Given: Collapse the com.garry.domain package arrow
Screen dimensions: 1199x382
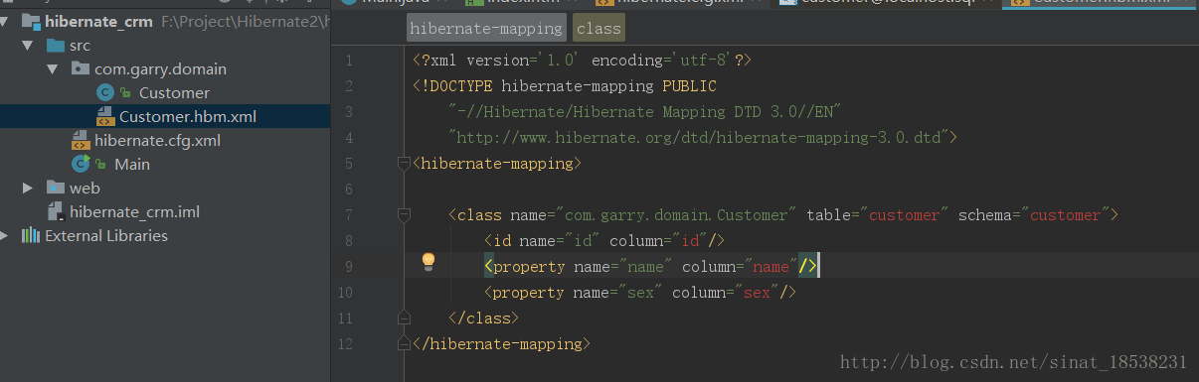Looking at the screenshot, I should (x=53, y=68).
